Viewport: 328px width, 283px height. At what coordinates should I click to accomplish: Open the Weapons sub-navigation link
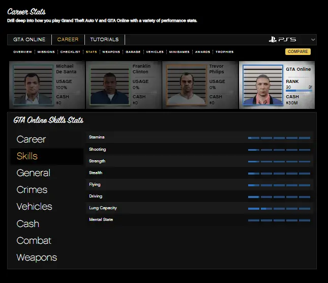[x=111, y=52]
